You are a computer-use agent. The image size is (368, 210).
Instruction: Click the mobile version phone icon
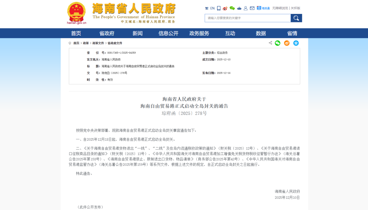pyautogui.click(x=219, y=8)
